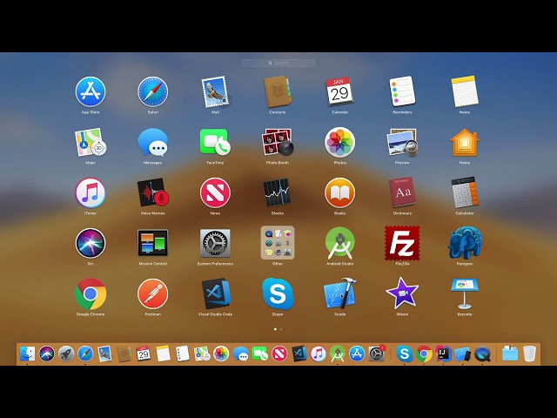Open Mail from the Dock
The image size is (557, 418).
[104, 354]
